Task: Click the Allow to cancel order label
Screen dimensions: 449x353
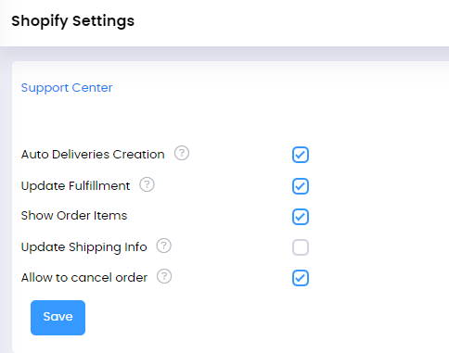Action: [84, 277]
